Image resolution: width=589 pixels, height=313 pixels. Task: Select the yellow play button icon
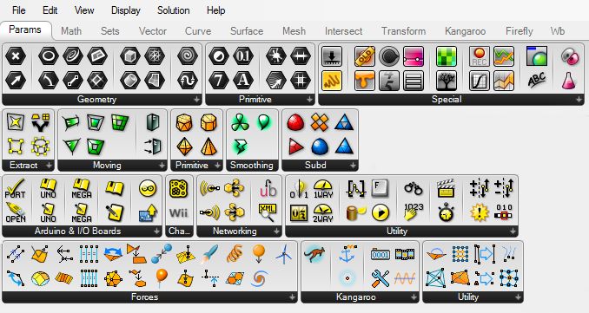pyautogui.click(x=381, y=212)
